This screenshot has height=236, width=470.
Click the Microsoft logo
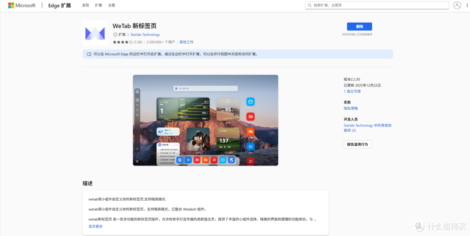click(x=22, y=5)
